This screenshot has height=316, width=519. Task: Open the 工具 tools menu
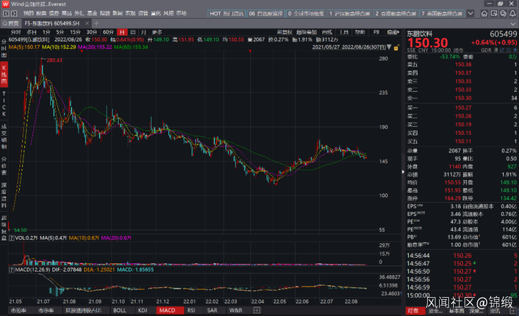click(344, 32)
